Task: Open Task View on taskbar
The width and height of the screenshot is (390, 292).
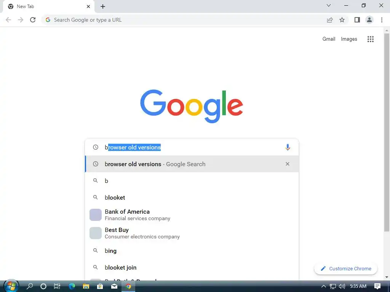Action: pyautogui.click(x=57, y=286)
